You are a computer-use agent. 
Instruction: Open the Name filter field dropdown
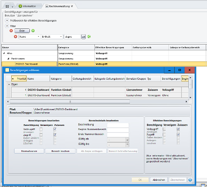[x=39, y=37]
